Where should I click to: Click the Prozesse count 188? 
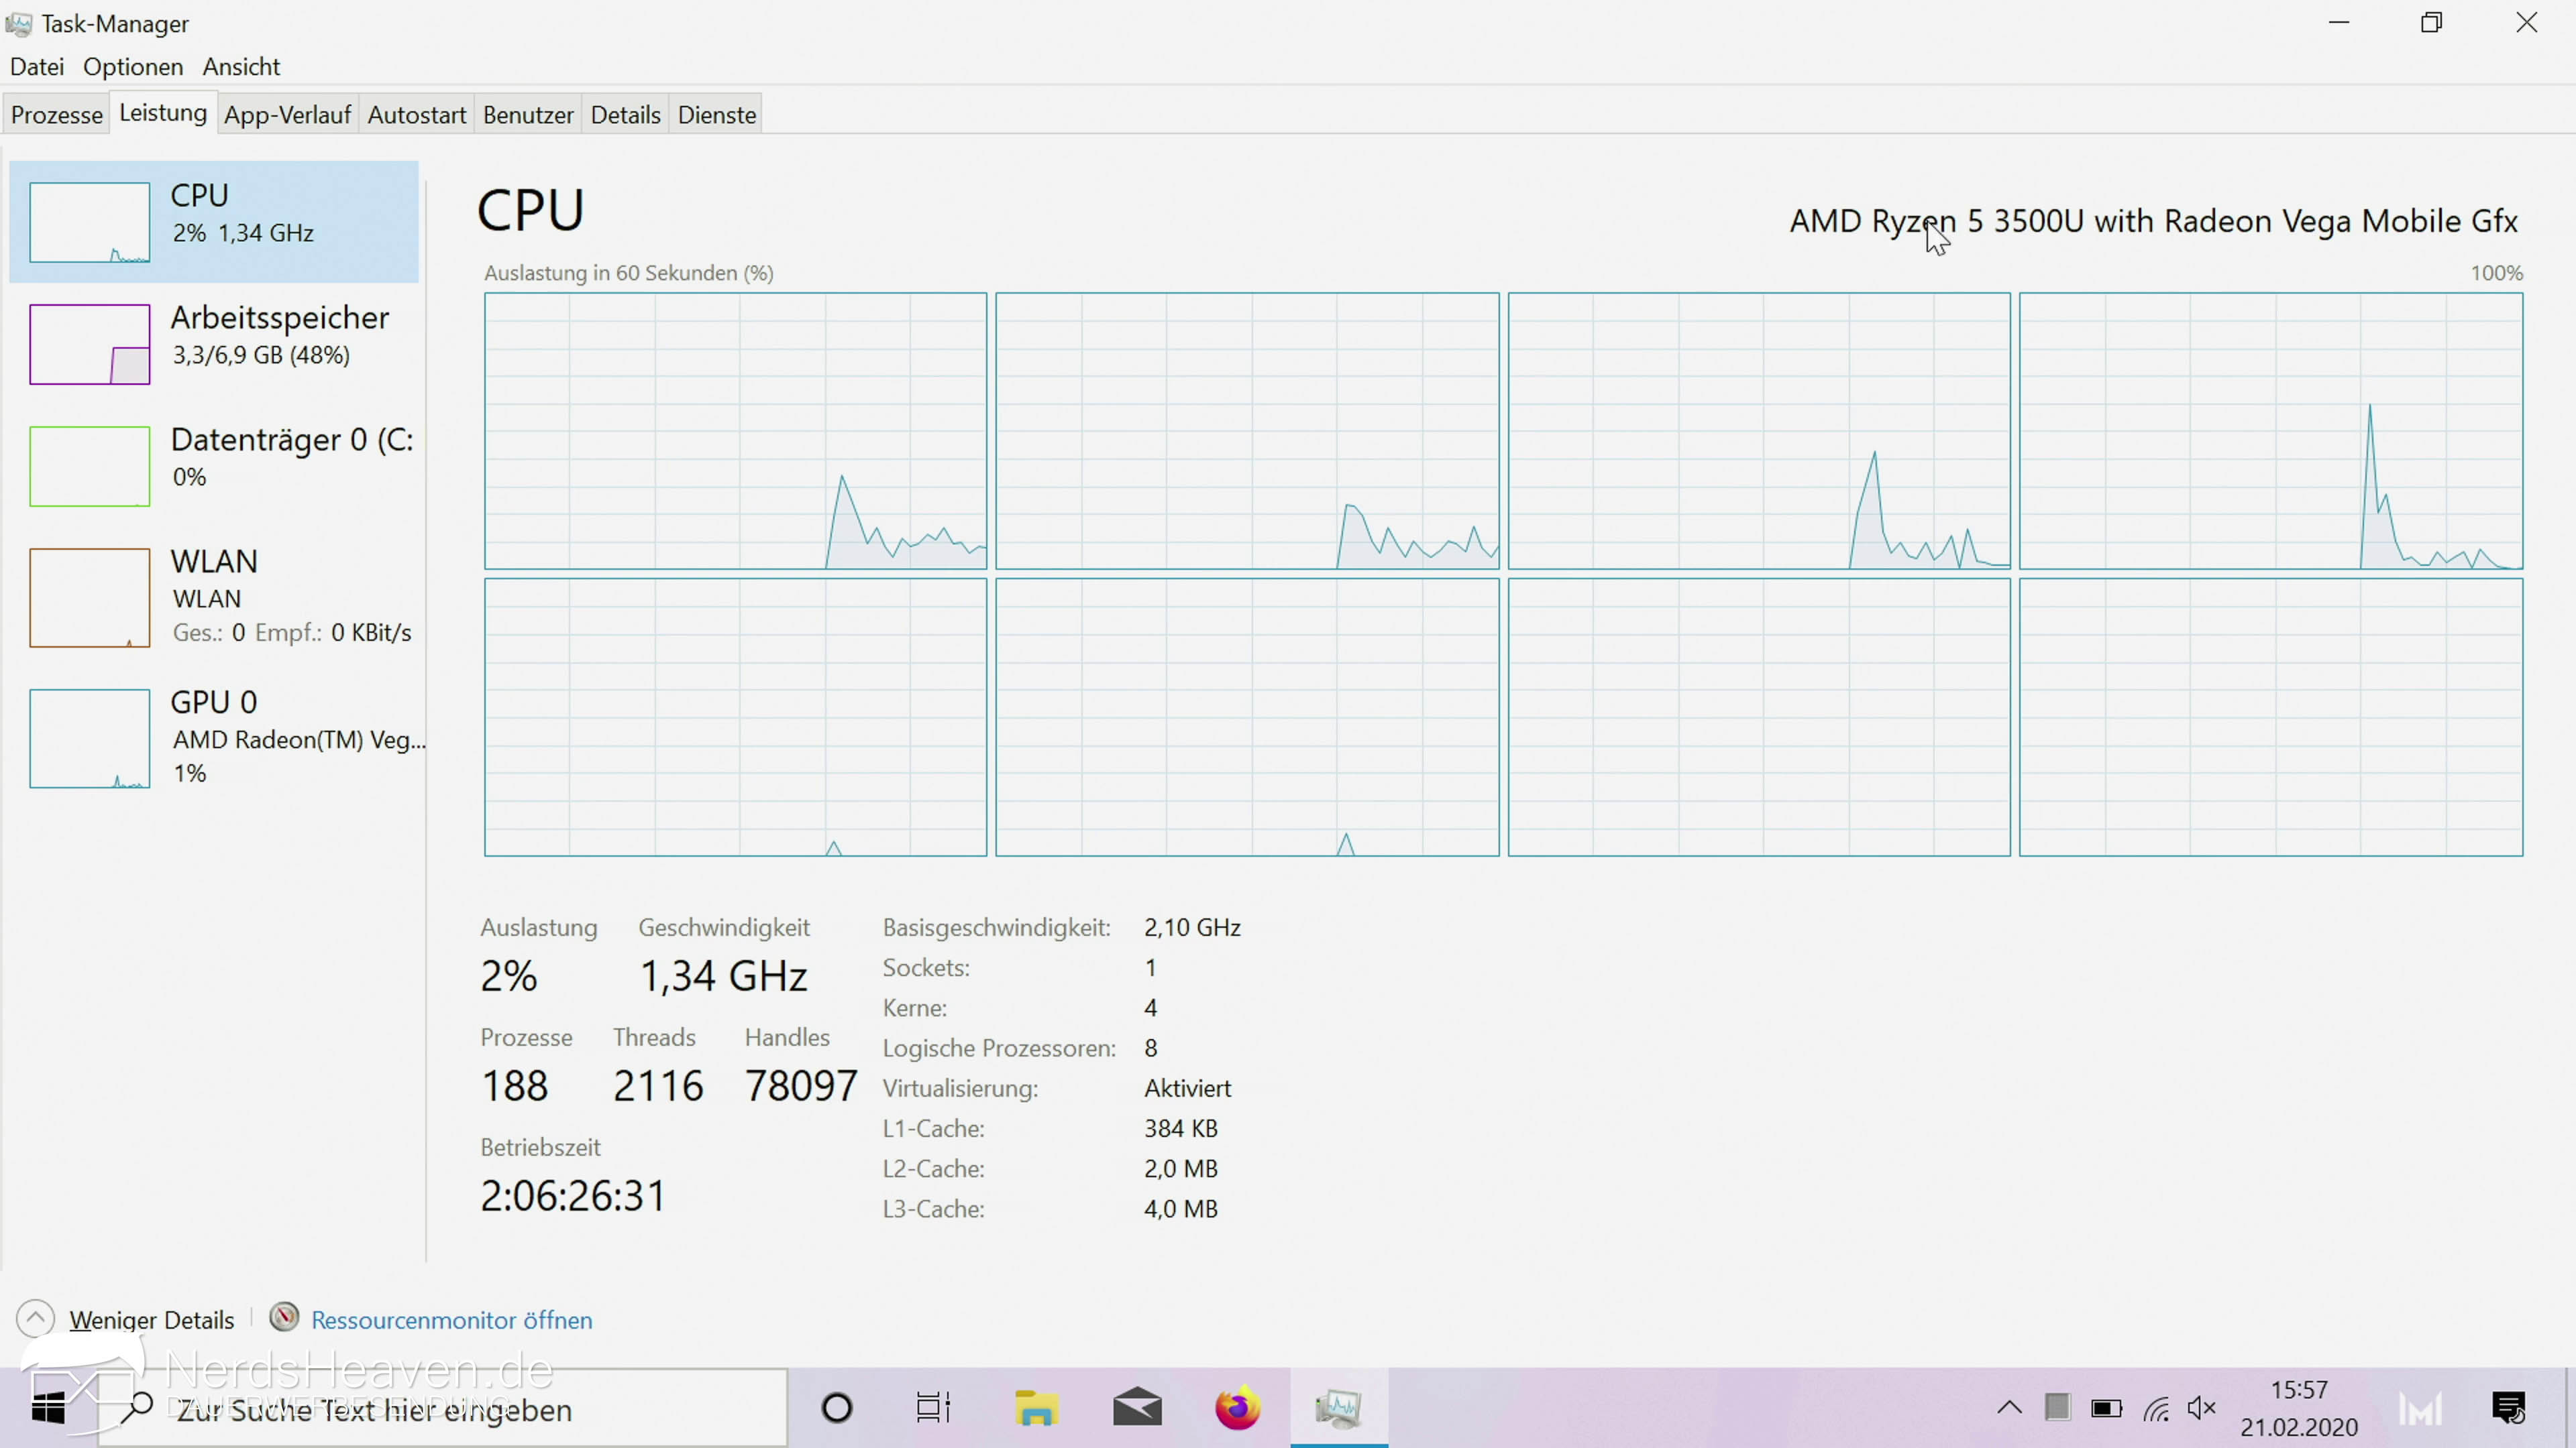[x=515, y=1085]
